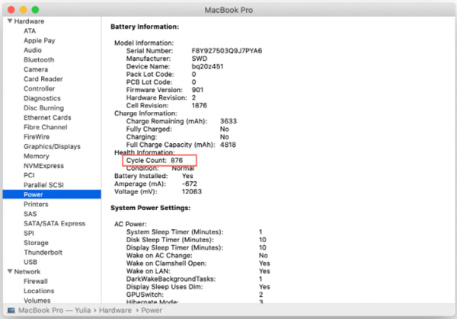Screen dimensions: 457x319
Task: Select Apple Pay in the sidebar
Action: coord(40,40)
